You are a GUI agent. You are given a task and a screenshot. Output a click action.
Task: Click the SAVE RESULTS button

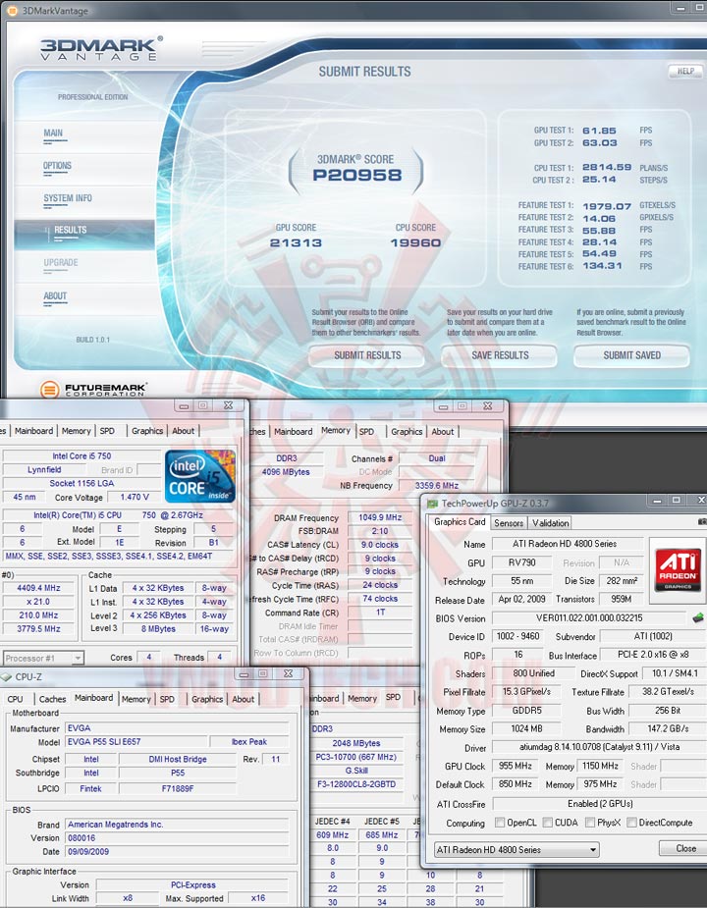click(x=500, y=355)
